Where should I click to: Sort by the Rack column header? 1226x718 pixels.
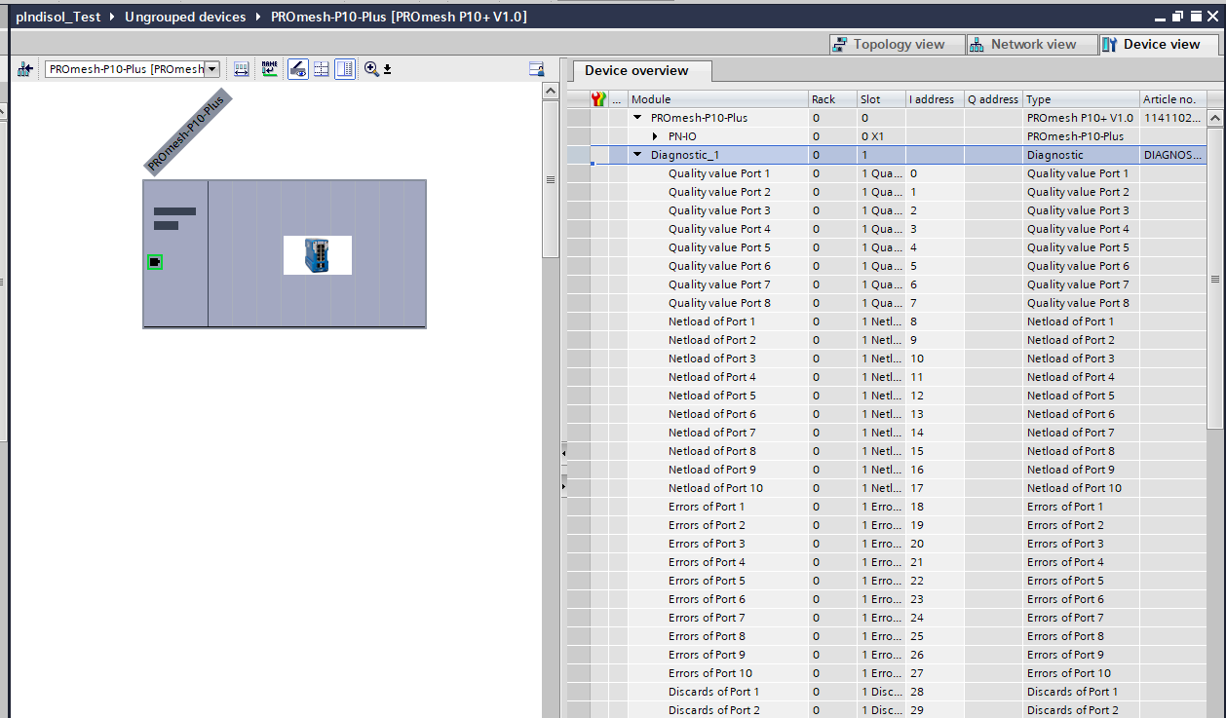(832, 99)
